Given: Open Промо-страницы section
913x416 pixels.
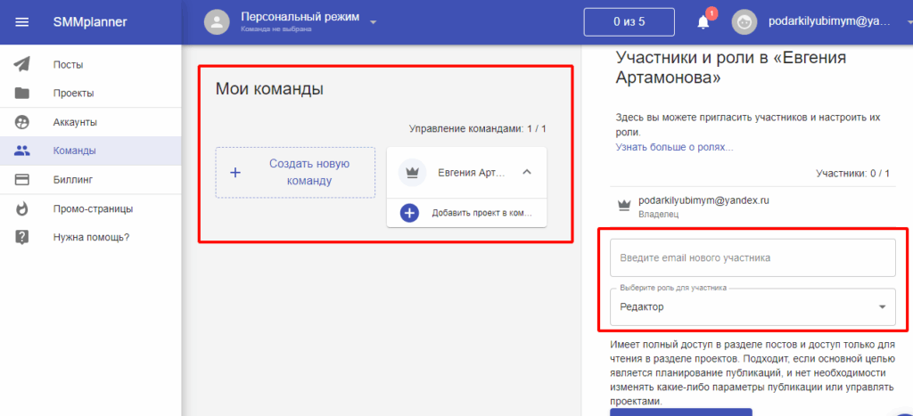Looking at the screenshot, I should click(x=91, y=208).
